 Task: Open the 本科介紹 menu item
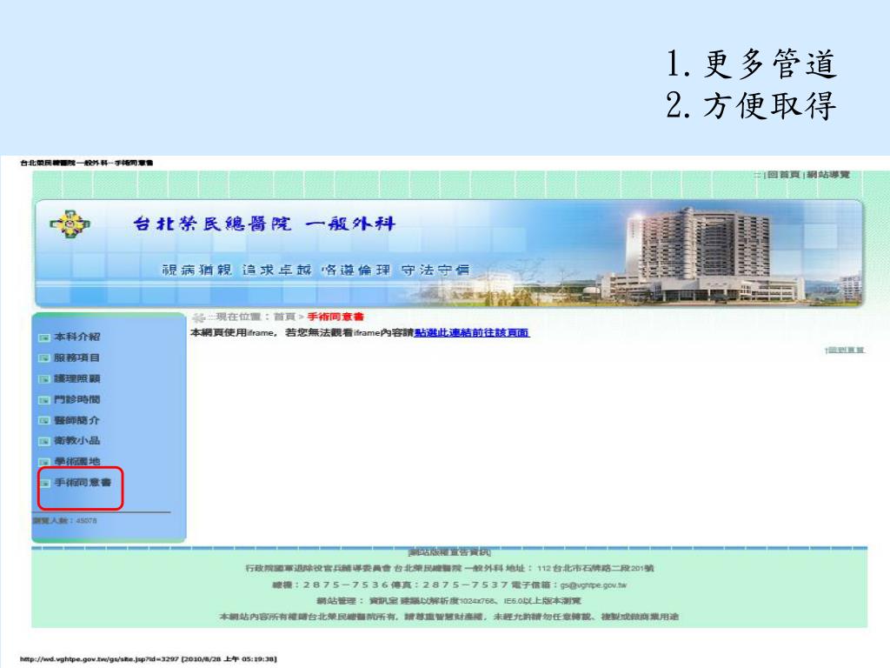tap(76, 337)
